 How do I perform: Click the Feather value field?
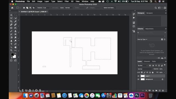(46, 8)
